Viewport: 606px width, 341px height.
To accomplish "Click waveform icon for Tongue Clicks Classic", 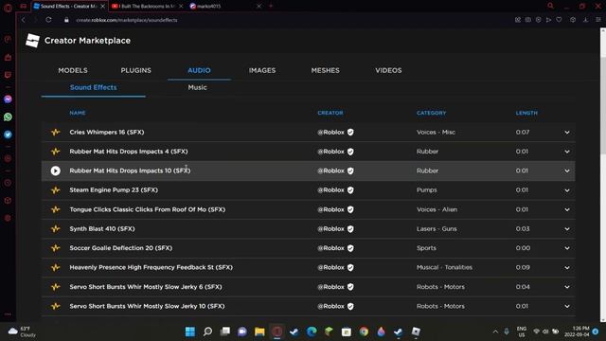I will tap(55, 209).
